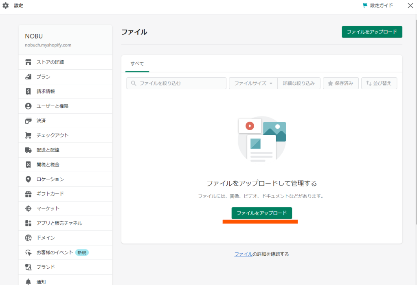Select the All (すべて) tab
The width and height of the screenshot is (417, 285).
click(x=137, y=64)
